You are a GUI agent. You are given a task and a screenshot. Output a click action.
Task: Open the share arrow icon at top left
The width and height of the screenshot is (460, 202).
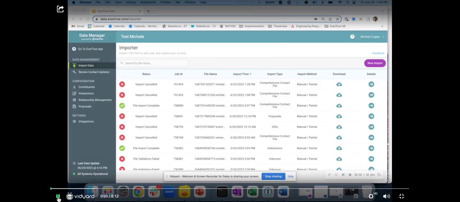point(60,9)
